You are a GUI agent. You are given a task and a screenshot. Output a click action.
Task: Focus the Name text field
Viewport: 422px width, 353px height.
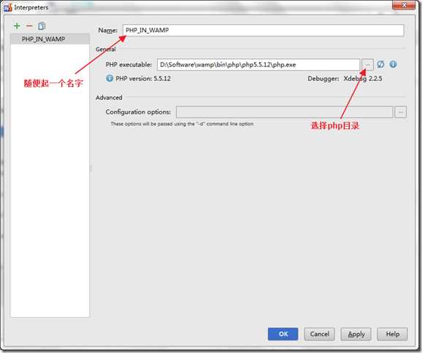click(264, 30)
